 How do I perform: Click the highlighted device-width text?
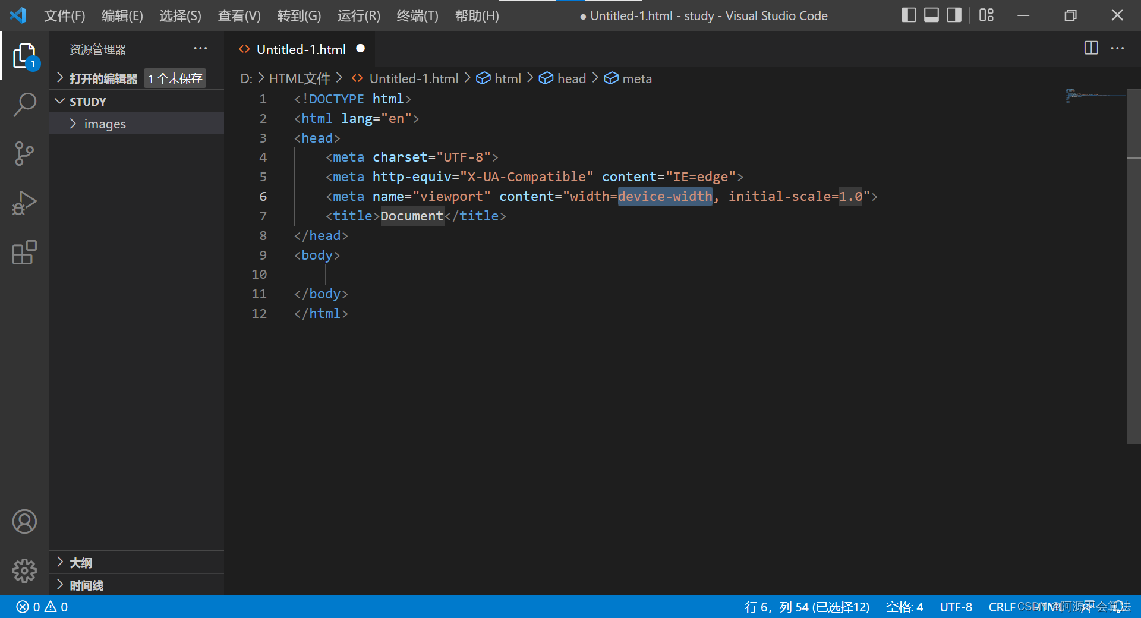tap(665, 196)
